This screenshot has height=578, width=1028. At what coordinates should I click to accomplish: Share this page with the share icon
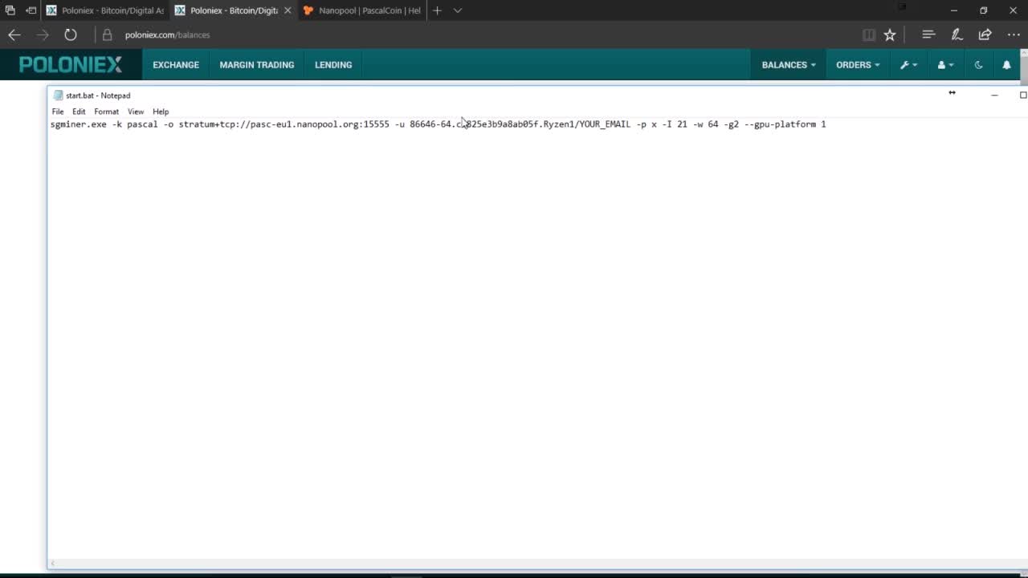[985, 35]
